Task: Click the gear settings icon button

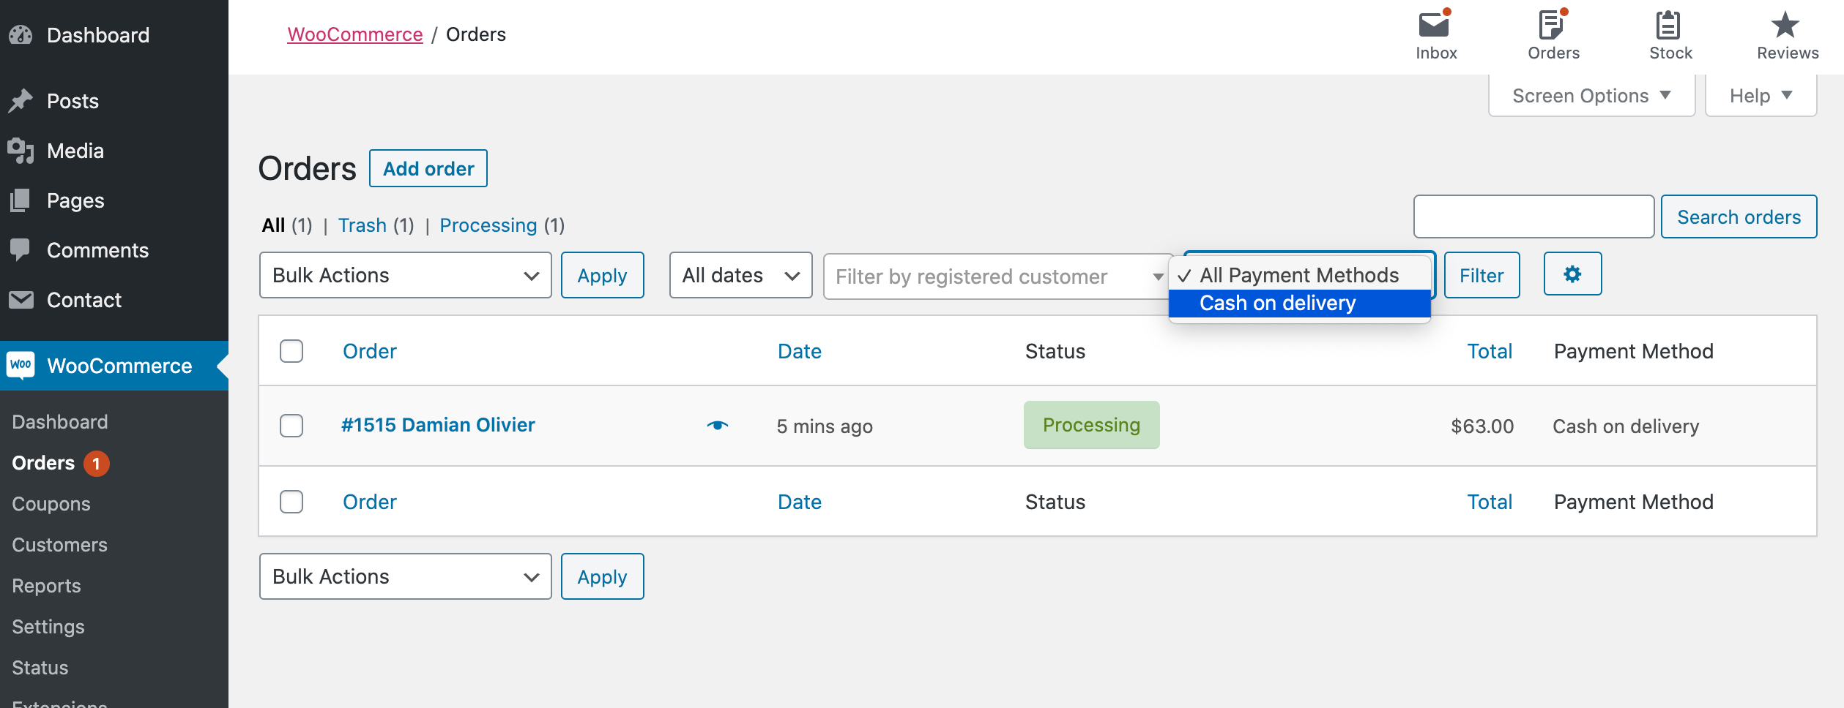Action: [1572, 274]
